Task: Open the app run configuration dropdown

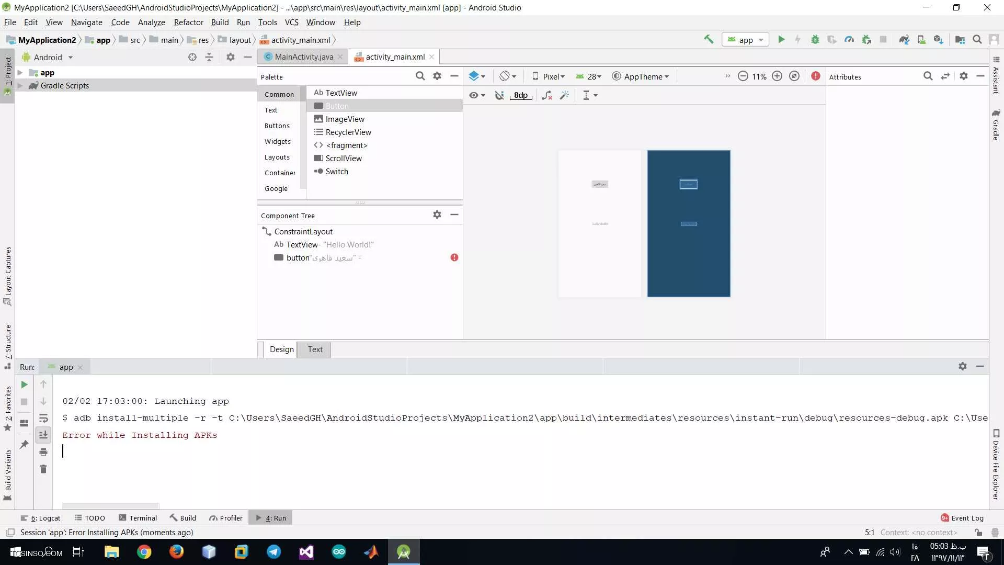Action: click(x=746, y=40)
